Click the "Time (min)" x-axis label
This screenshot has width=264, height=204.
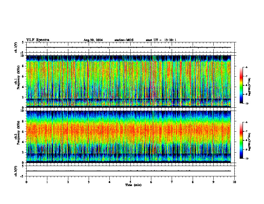[x=133, y=185]
